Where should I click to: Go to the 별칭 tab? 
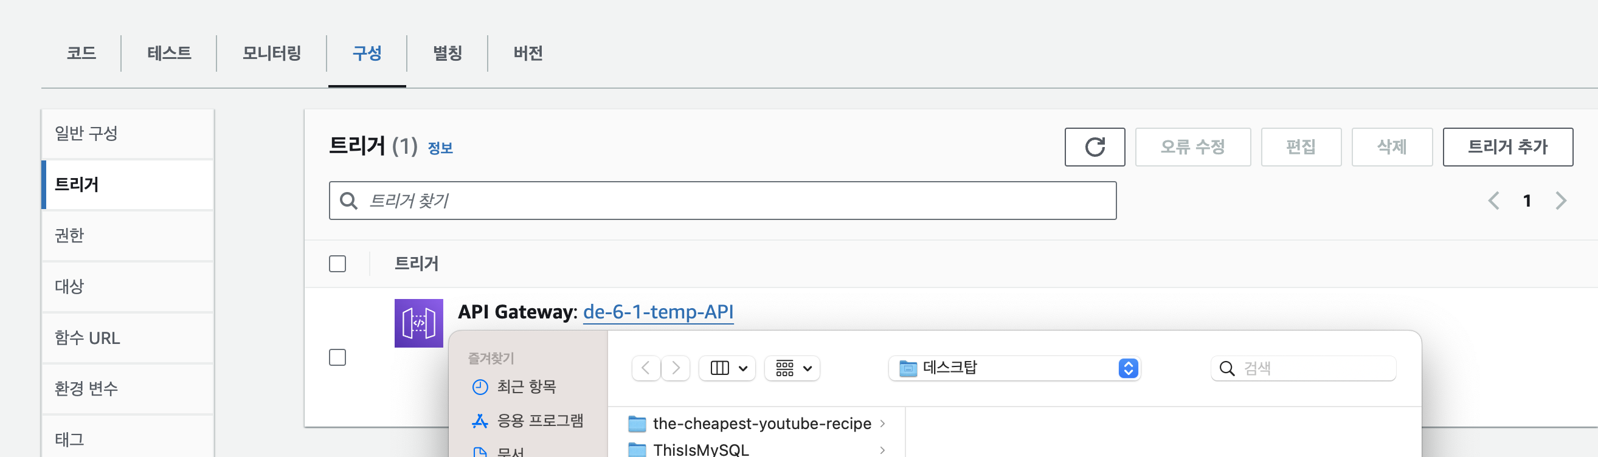coord(448,53)
